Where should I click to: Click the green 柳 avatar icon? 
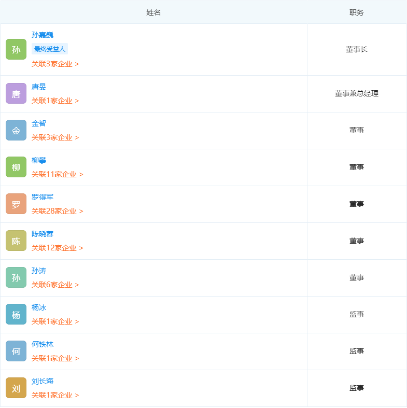click(16, 167)
